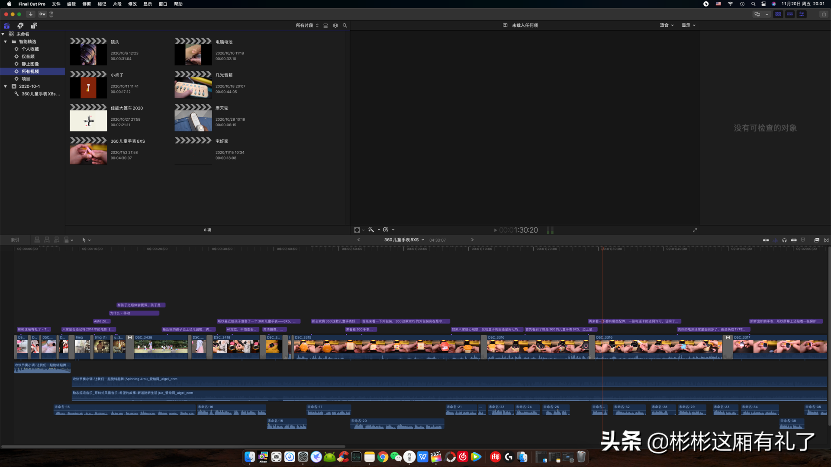
Task: Click the browser search magnifier icon
Action: [x=345, y=26]
